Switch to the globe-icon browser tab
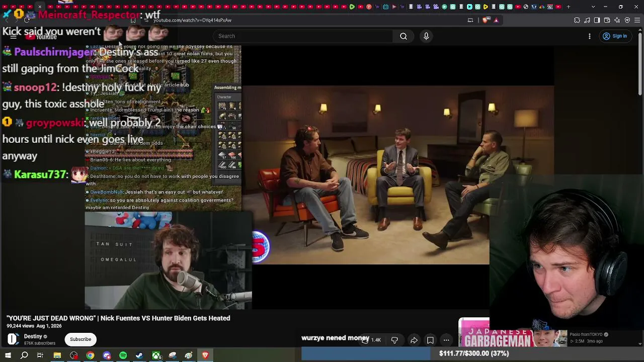The height and width of the screenshot is (362, 644). pos(526,7)
